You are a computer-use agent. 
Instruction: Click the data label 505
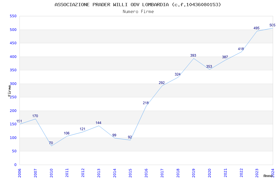(x=272, y=25)
